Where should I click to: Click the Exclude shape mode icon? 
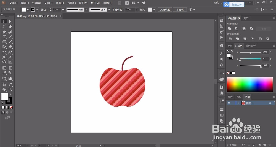(x=251, y=29)
